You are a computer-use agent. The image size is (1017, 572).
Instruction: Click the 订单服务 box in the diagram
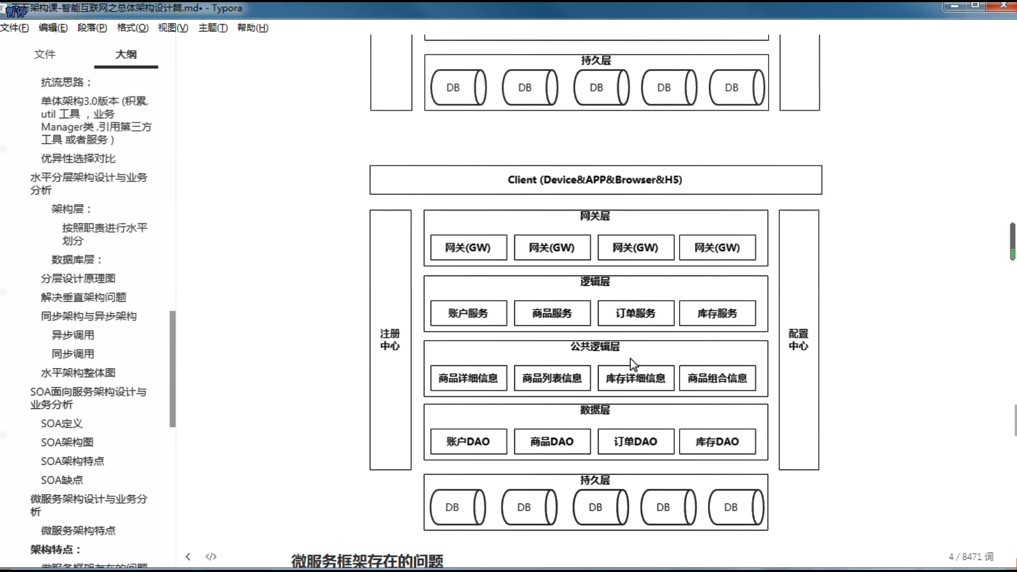pos(636,313)
